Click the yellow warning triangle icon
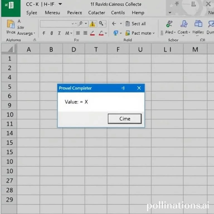 pyautogui.click(x=93, y=24)
